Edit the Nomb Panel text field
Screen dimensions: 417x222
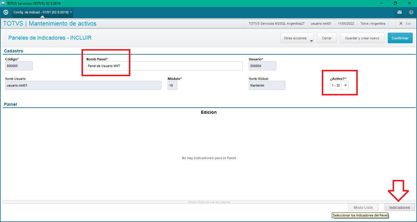click(164, 66)
